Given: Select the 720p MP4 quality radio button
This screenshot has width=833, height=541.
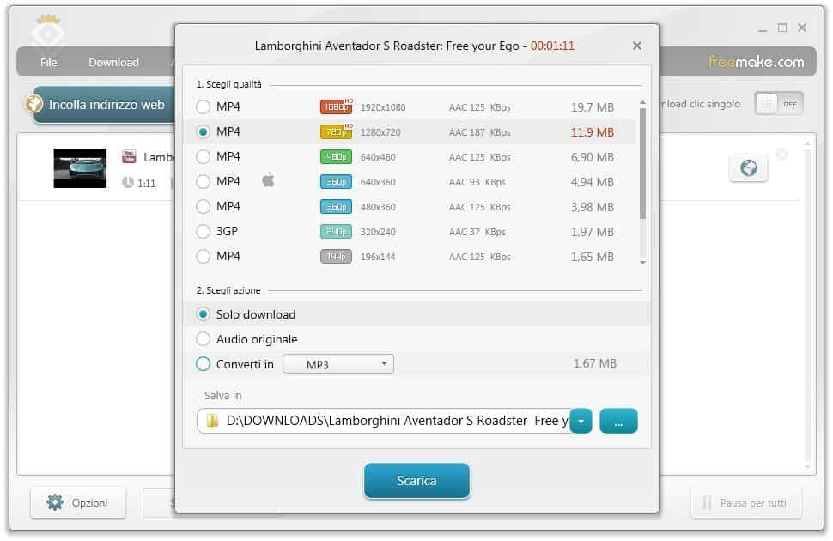Looking at the screenshot, I should pos(203,131).
